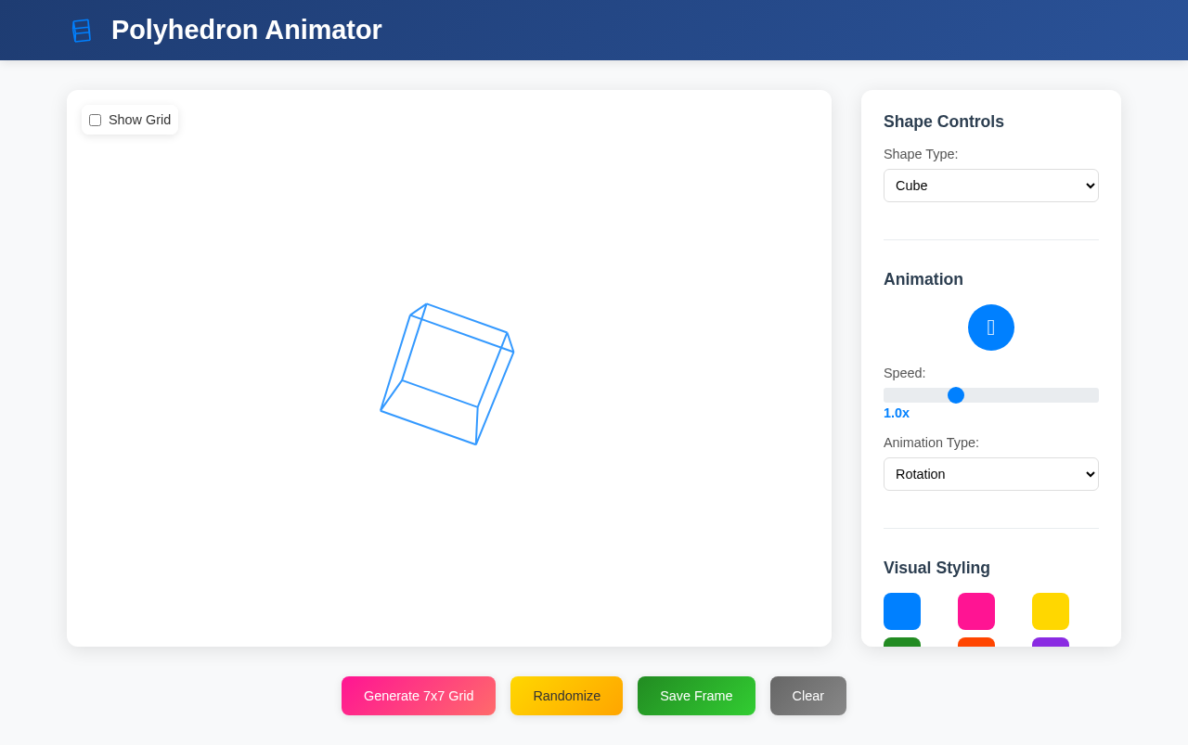Select the orange color swatch
The height and width of the screenshot is (745, 1188).
(x=975, y=645)
